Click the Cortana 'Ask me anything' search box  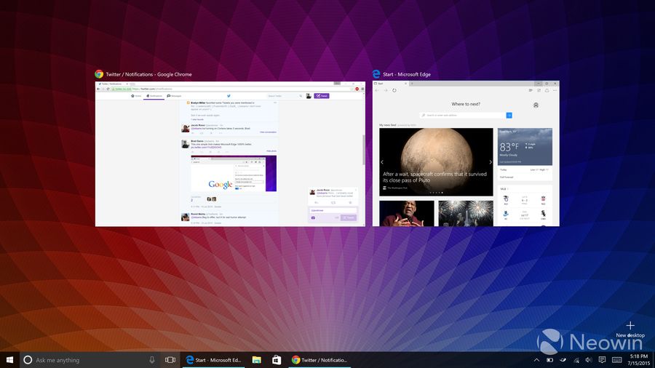[x=90, y=360]
